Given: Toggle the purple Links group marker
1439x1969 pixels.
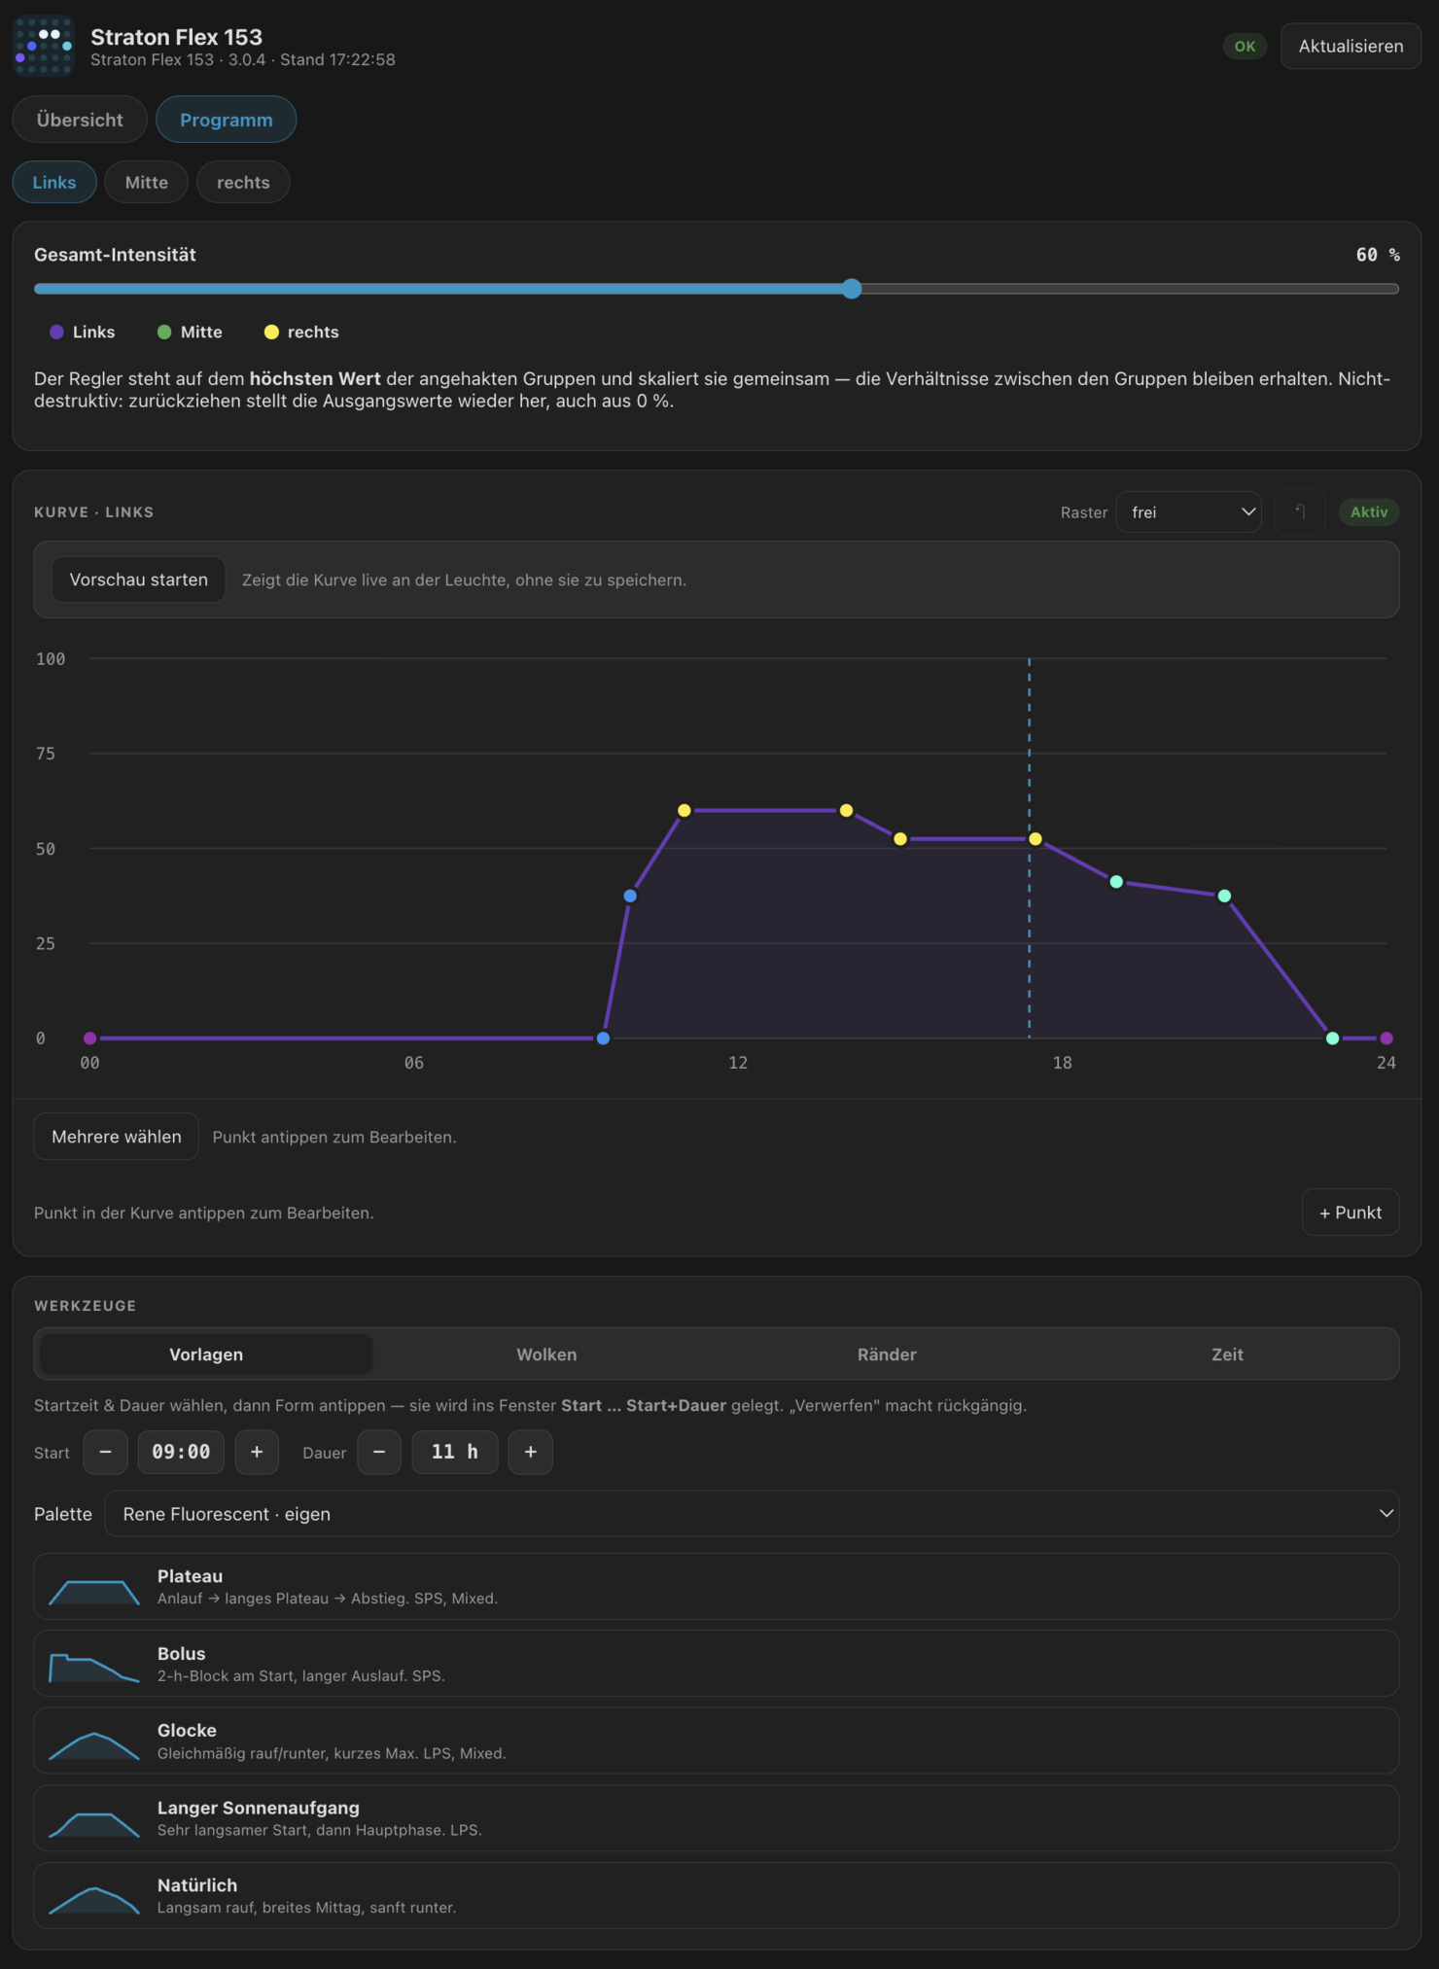Looking at the screenshot, I should pyautogui.click(x=56, y=332).
